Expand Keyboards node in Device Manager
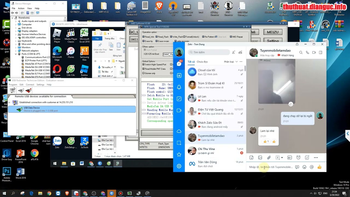 16,41
